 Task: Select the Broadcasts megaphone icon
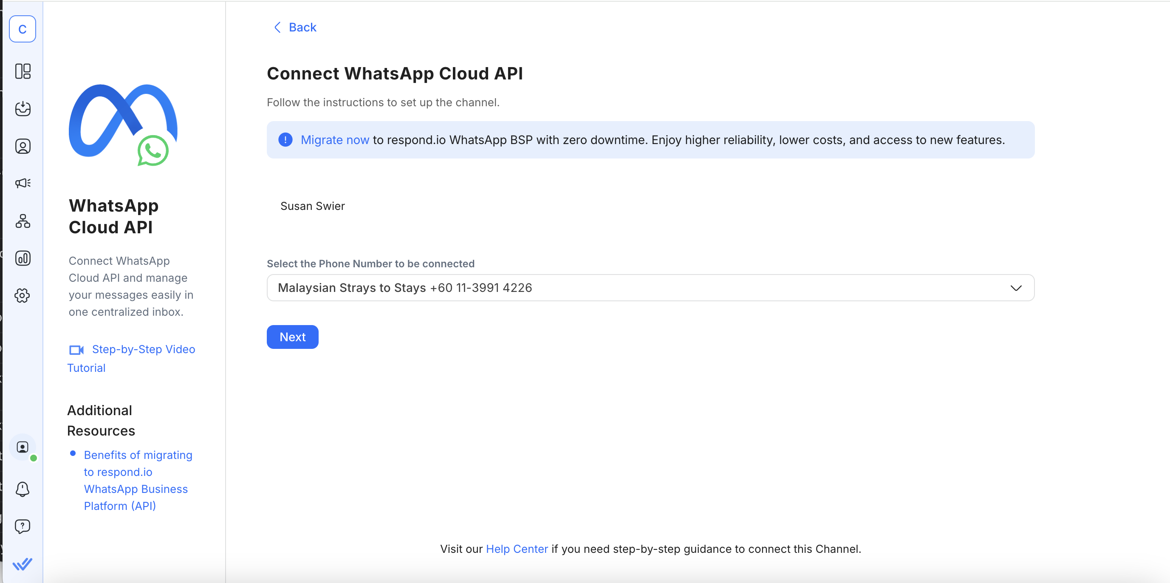(x=23, y=183)
